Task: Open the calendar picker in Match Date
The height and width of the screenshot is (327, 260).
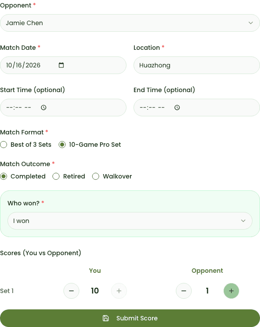Action: point(61,65)
